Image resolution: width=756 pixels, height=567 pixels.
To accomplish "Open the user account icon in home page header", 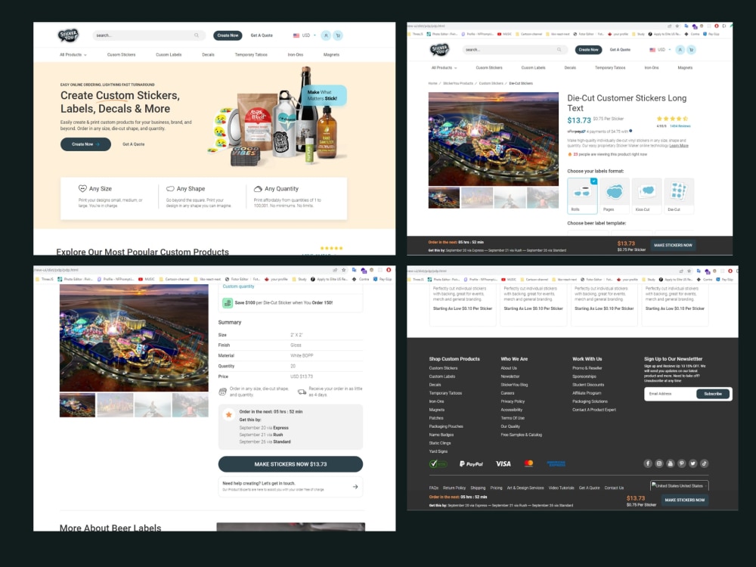I will tap(326, 36).
